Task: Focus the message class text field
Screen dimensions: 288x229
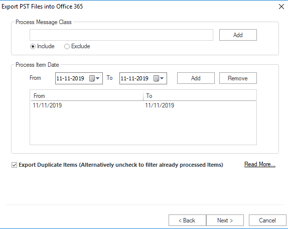Action: 121,35
